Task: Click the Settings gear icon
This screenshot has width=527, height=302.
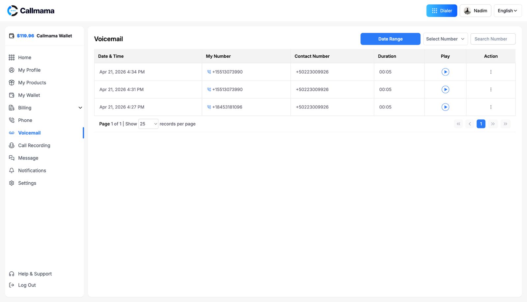Action: 12,183
